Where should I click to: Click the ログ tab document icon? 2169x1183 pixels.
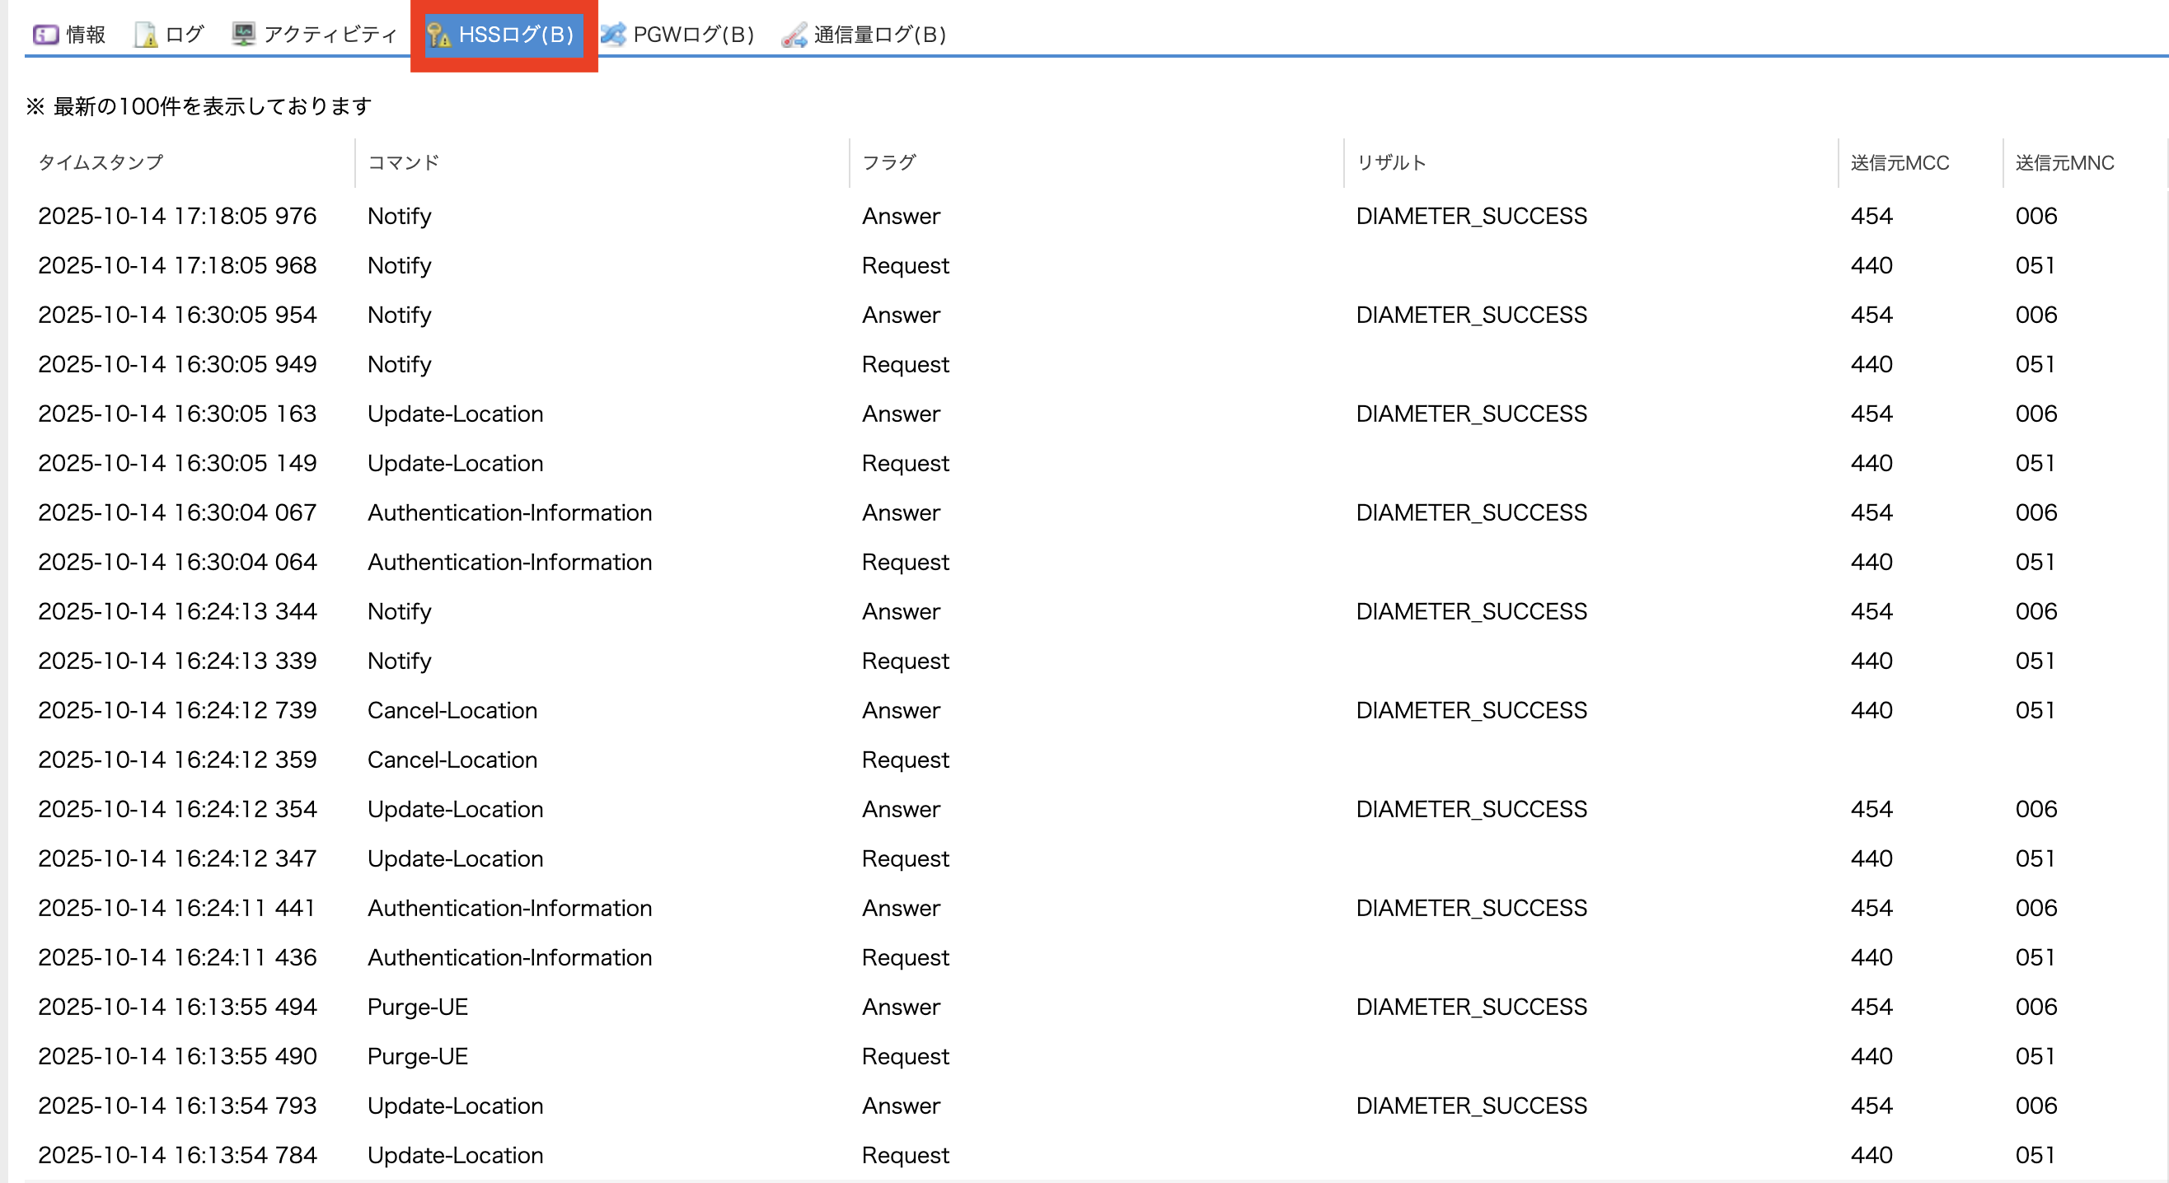(146, 35)
